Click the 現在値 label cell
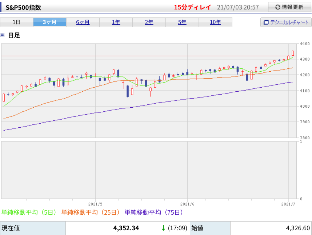The width and height of the screenshot is (312, 235). (x=33, y=228)
